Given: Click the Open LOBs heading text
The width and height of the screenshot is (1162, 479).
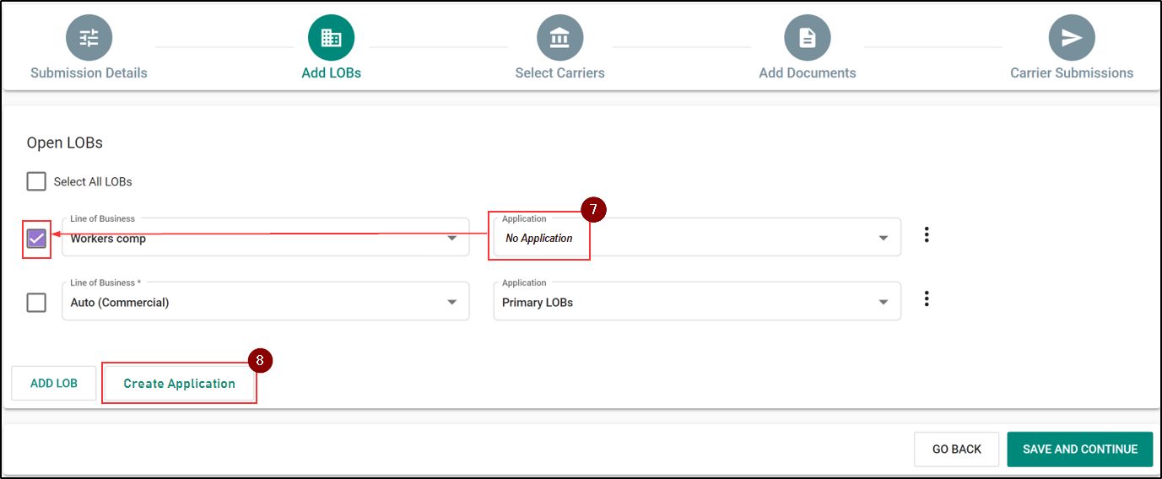Looking at the screenshot, I should click(x=65, y=143).
